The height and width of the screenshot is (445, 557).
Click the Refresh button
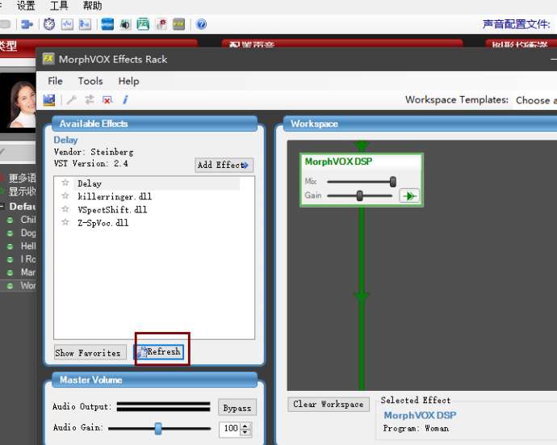159,352
